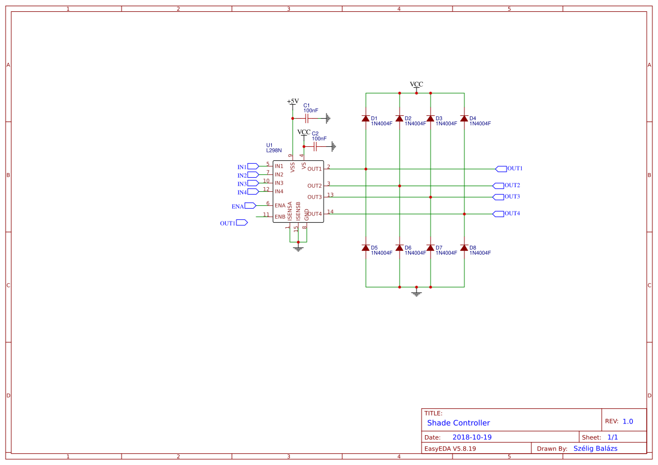This screenshot has width=658, height=465.
Task: Click the OUT1 port flag on pin 2 wire
Action: coord(501,169)
